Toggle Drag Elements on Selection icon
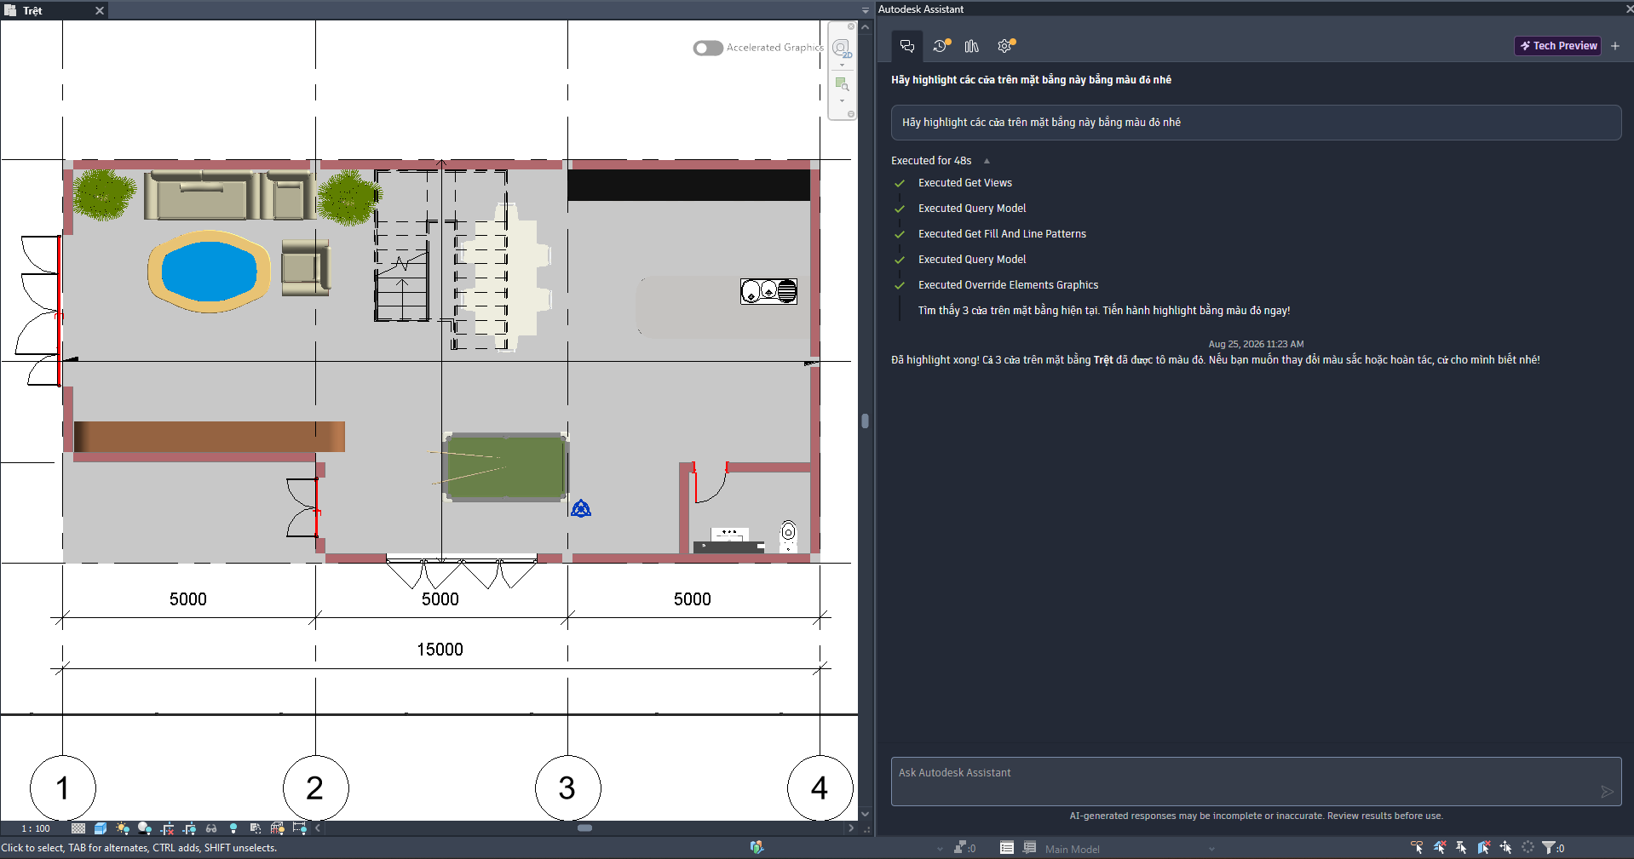This screenshot has height=859, width=1634. pos(1505,847)
